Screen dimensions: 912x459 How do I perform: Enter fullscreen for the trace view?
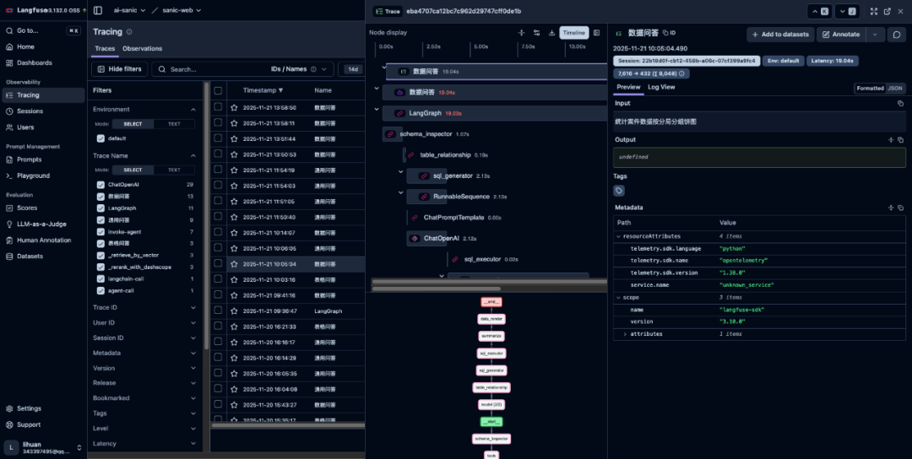[874, 11]
